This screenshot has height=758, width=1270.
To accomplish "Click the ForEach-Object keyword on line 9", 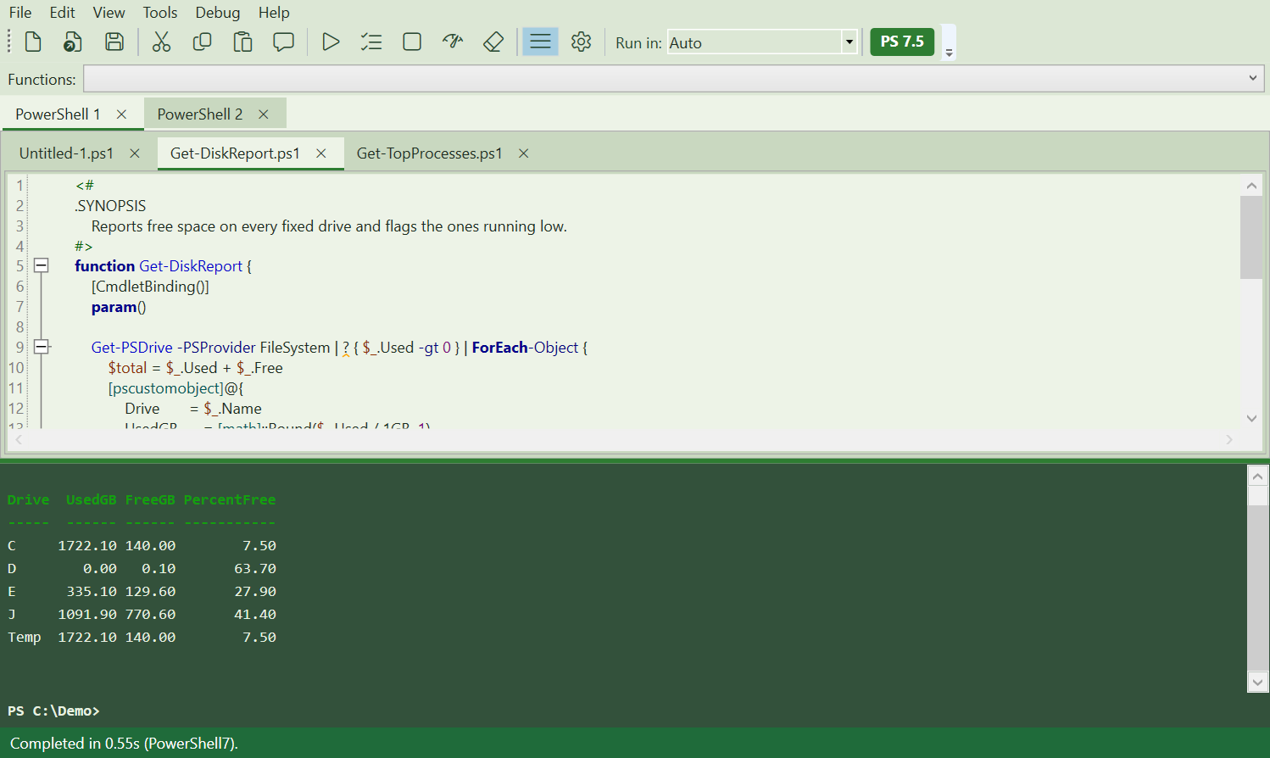I will click(x=525, y=348).
